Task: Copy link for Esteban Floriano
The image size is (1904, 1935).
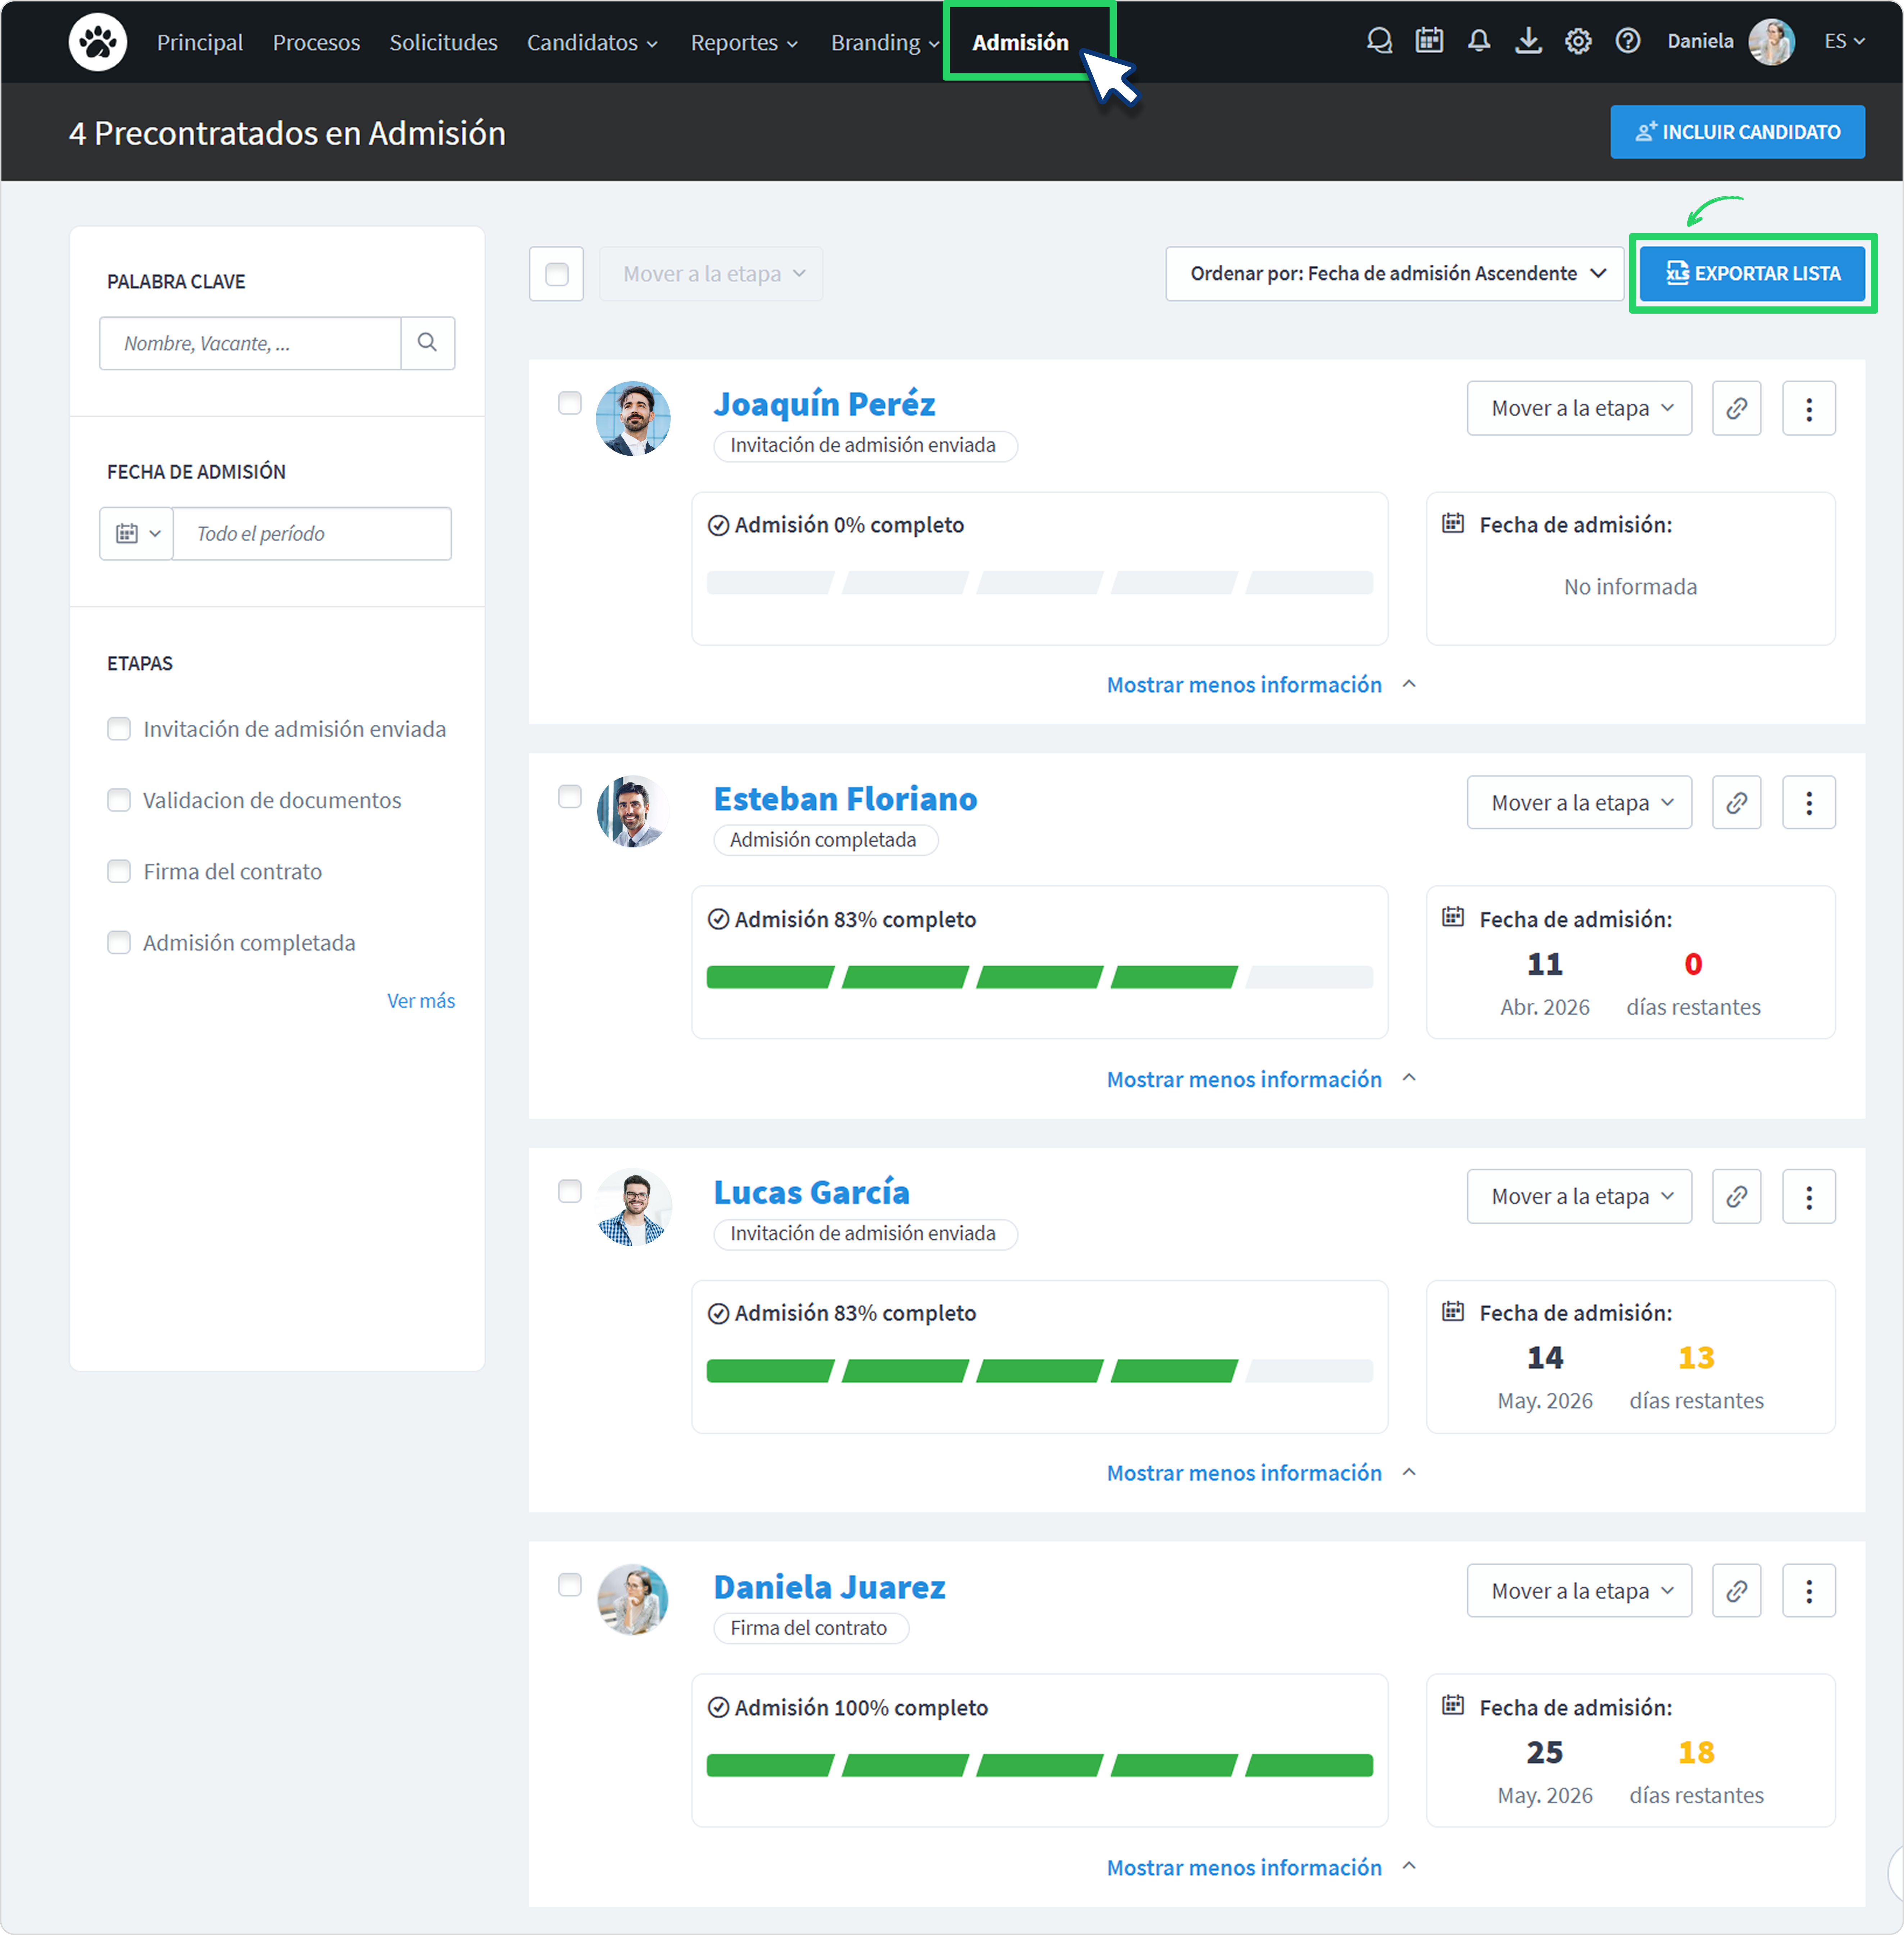Action: pyautogui.click(x=1737, y=802)
